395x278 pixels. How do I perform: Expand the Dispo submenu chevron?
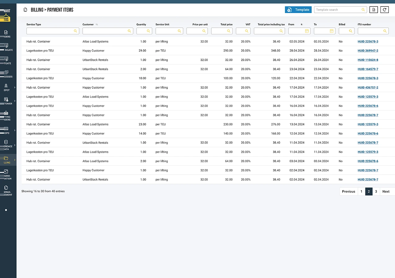coord(15,130)
